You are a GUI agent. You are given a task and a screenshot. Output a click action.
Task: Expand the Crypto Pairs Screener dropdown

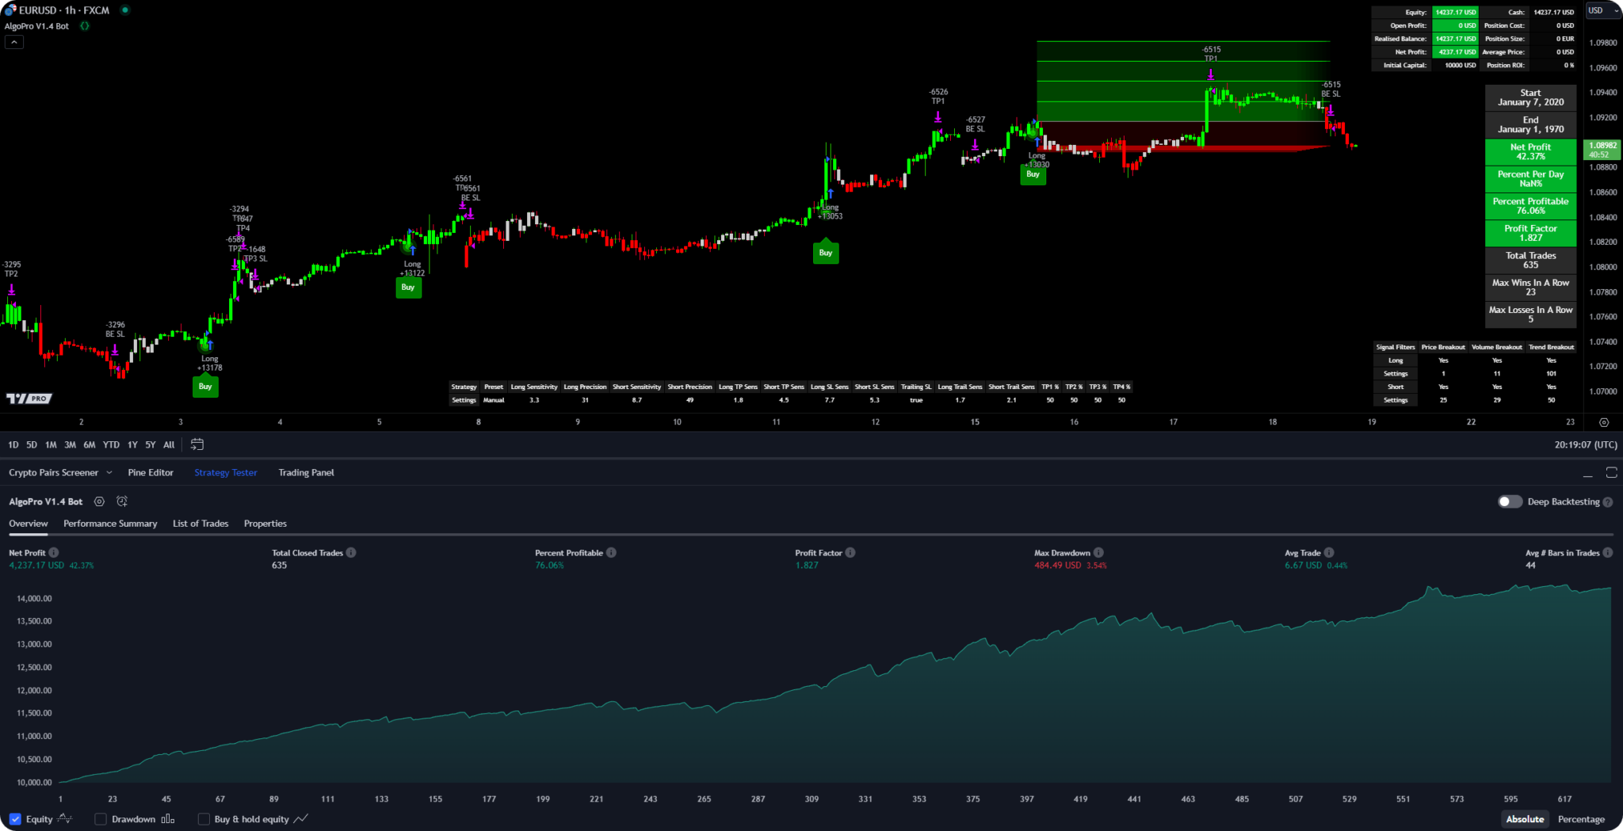coord(109,473)
